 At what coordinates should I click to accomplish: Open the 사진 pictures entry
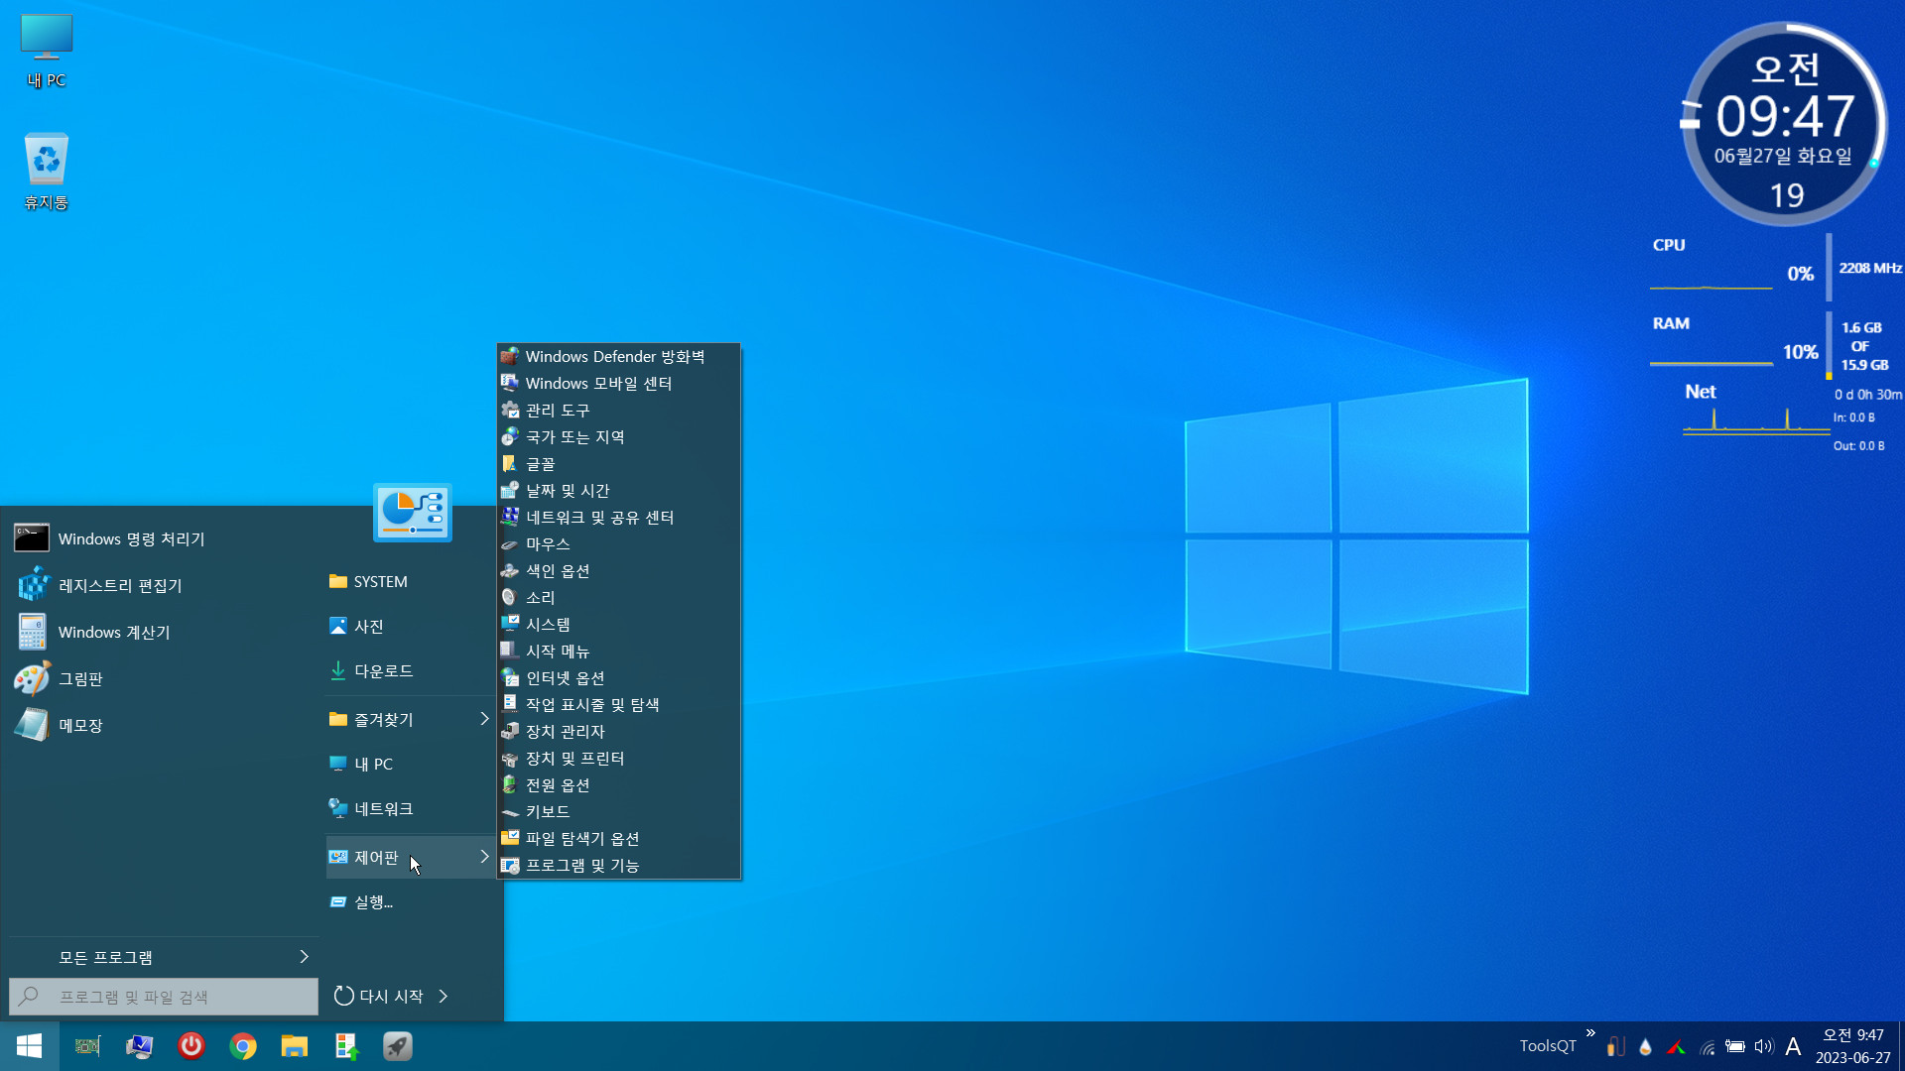tap(411, 626)
